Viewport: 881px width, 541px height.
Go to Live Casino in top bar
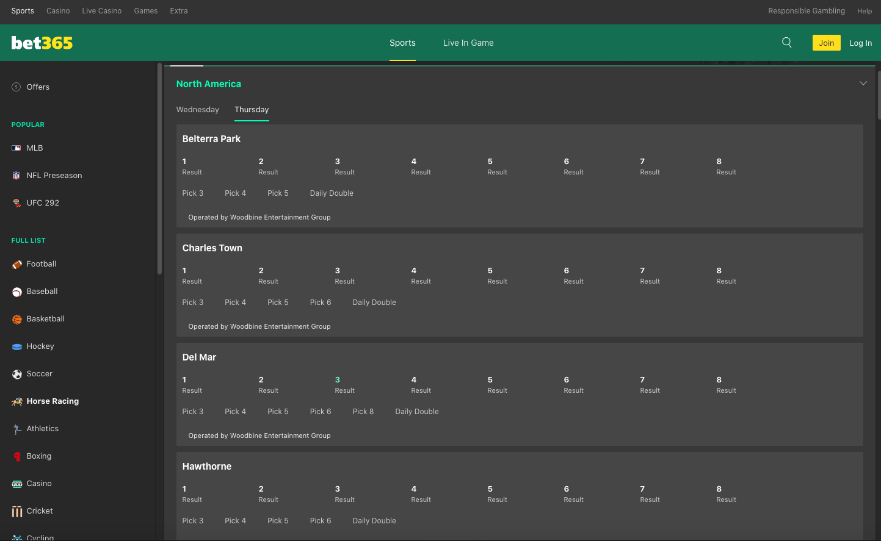point(102,11)
